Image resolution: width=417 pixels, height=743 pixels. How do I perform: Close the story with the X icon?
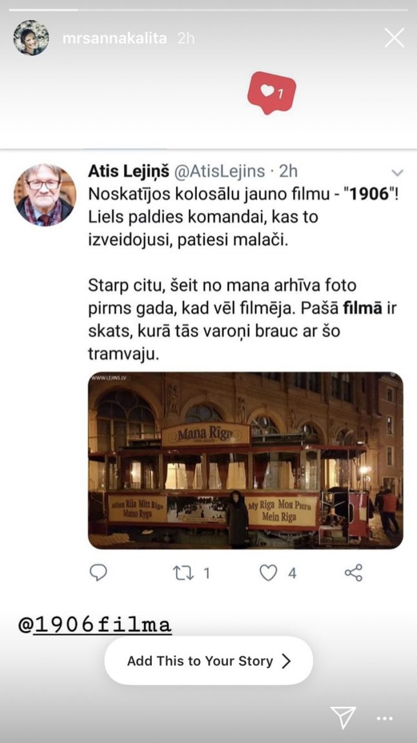[x=394, y=38]
